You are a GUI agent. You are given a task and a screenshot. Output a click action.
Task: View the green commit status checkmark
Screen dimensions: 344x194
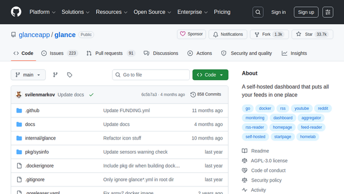click(91, 95)
